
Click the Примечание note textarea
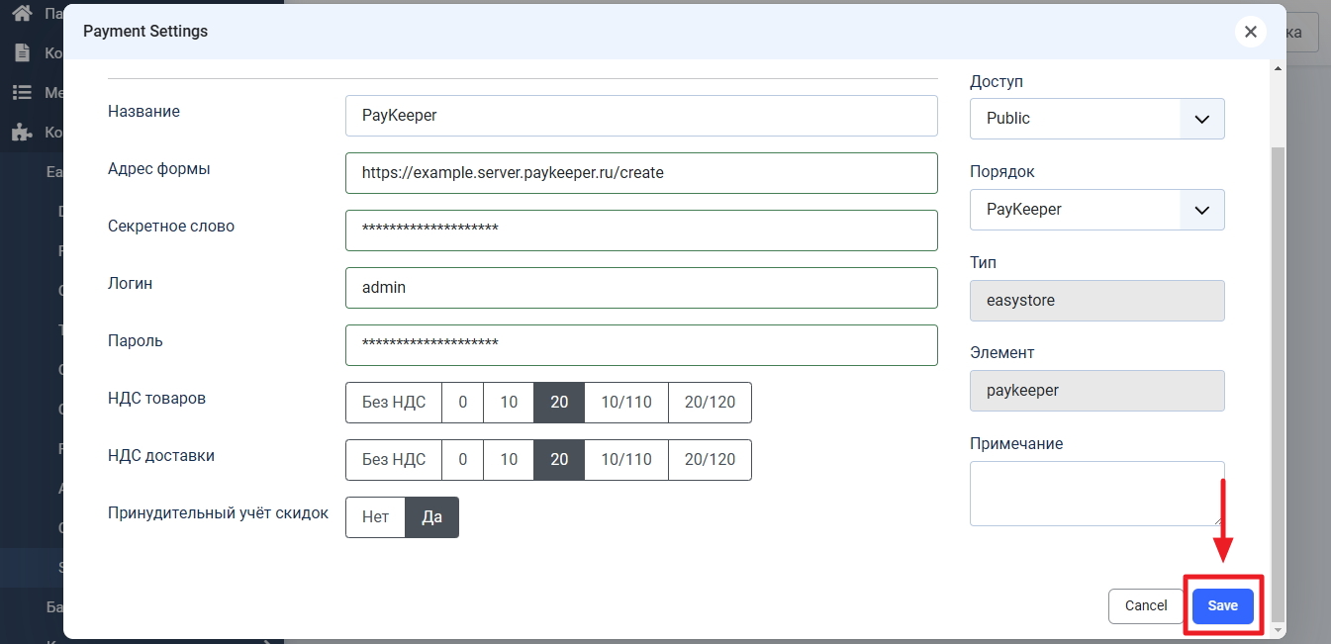pyautogui.click(x=1096, y=493)
